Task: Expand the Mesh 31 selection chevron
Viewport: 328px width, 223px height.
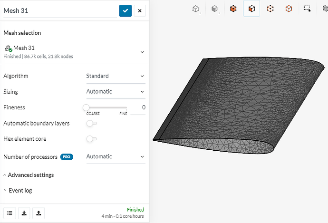Action: (142, 52)
